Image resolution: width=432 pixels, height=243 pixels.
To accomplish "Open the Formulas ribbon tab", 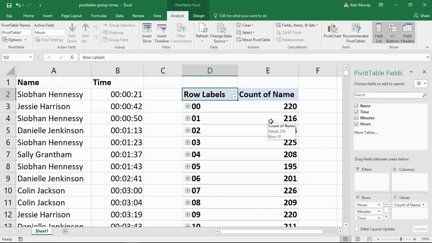I will (99, 16).
